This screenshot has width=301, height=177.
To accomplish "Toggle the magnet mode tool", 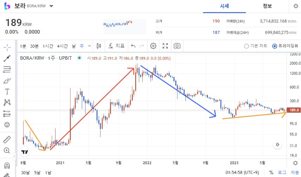I will pos(7,165).
